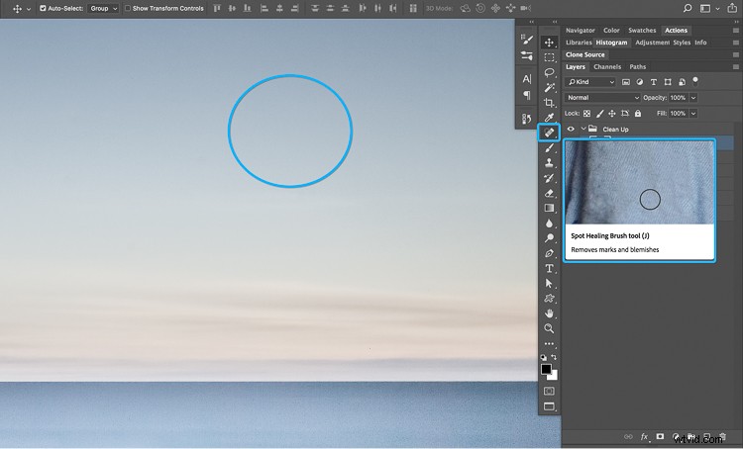
Task: Select the Custom Shape tool
Action: pos(549,299)
